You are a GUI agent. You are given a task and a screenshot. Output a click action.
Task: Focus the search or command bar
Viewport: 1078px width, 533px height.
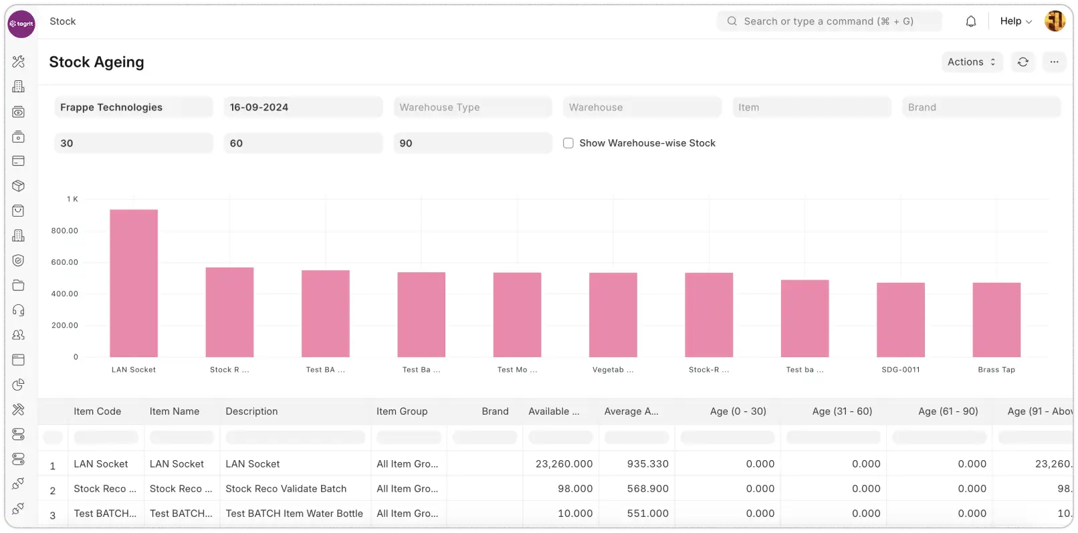[x=829, y=21]
